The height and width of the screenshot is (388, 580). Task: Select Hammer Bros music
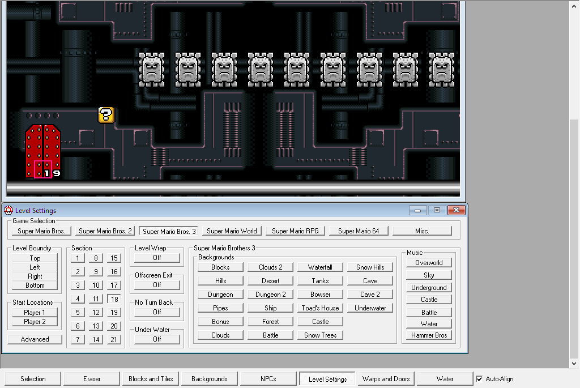[429, 335]
